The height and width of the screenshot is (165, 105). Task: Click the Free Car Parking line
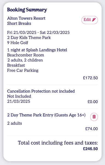tap(23, 70)
